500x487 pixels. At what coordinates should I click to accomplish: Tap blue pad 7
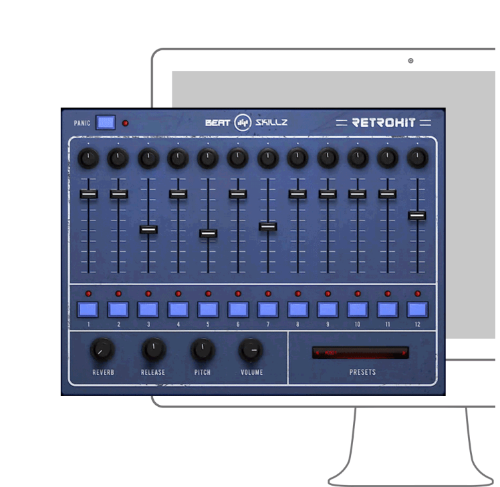tap(268, 309)
